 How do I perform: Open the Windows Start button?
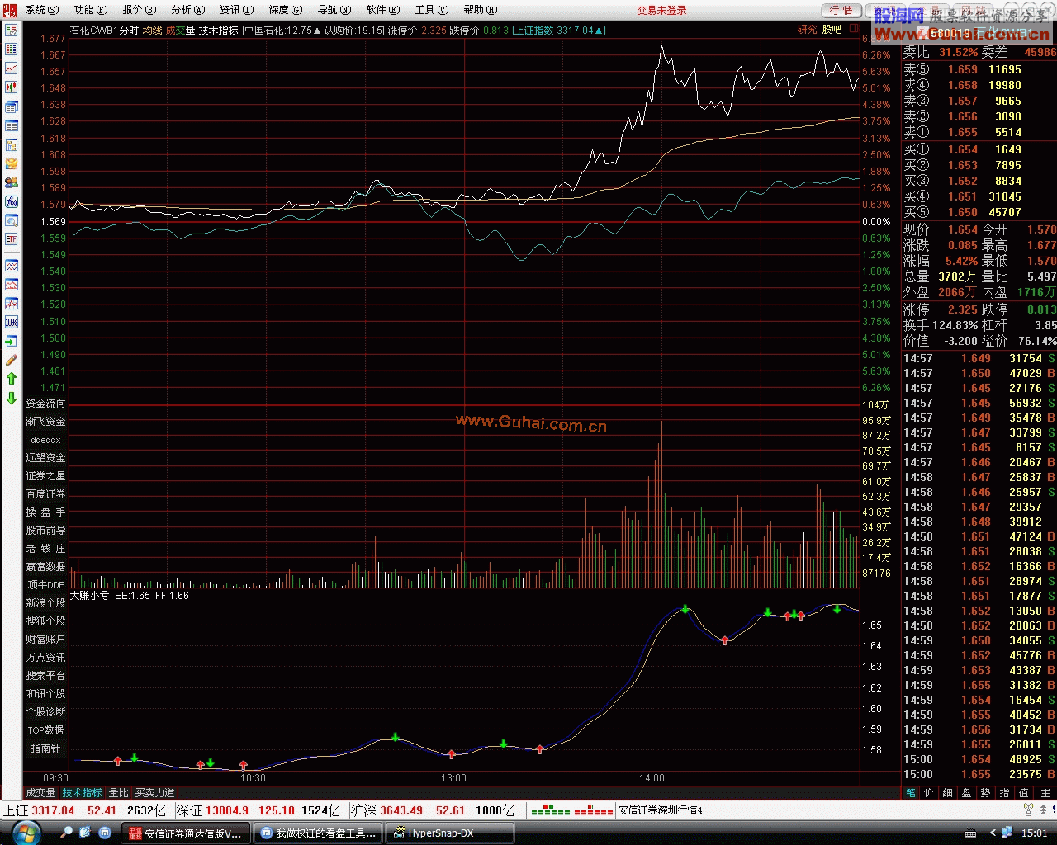click(27, 832)
